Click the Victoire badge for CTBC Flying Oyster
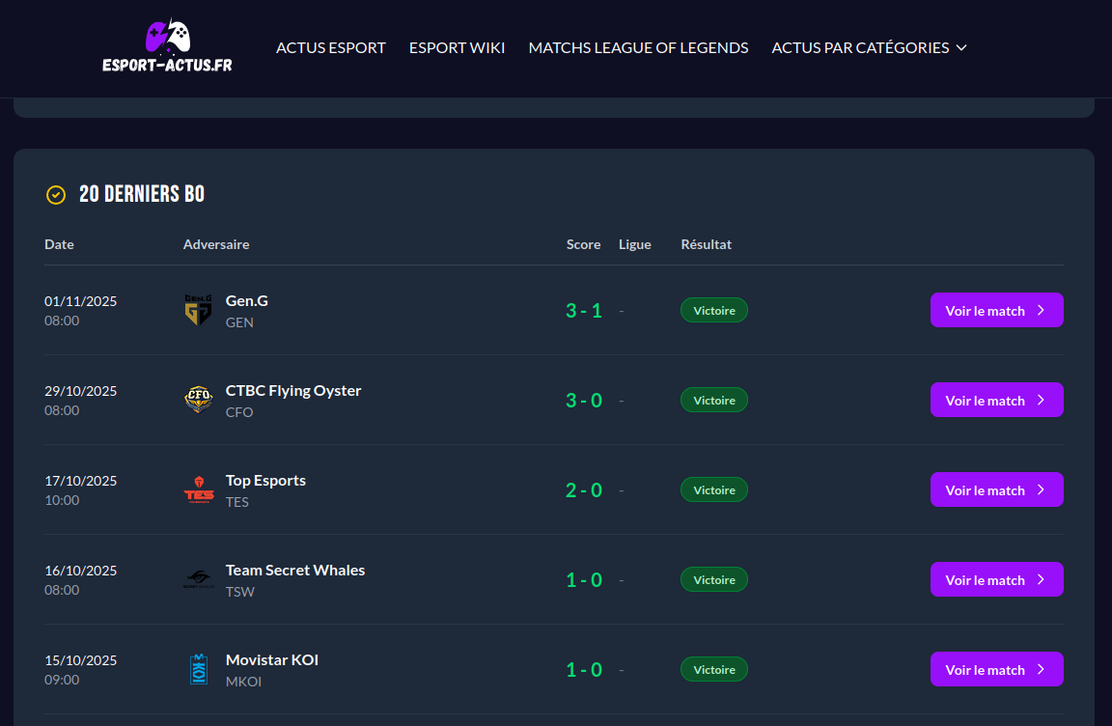1112x726 pixels. tap(714, 400)
